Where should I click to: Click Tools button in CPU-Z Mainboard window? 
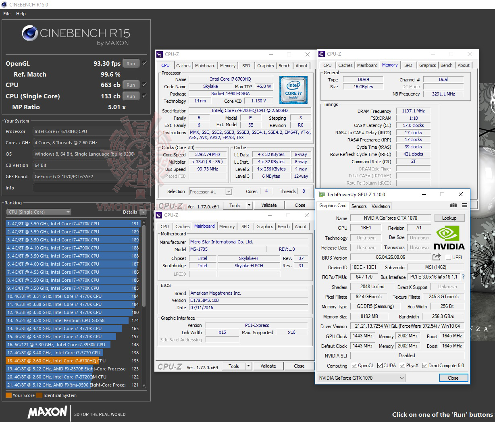pyautogui.click(x=234, y=366)
